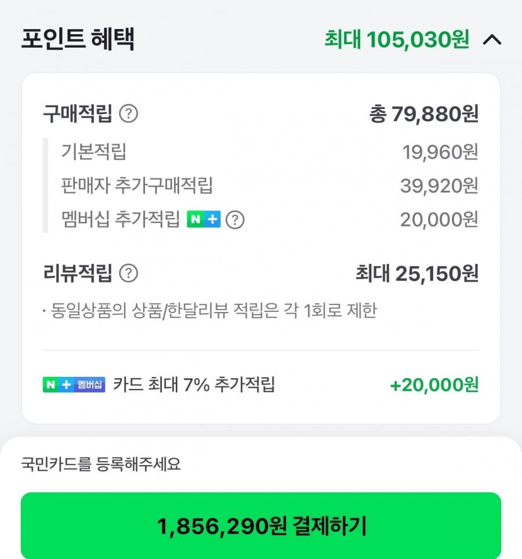This screenshot has width=522, height=559.
Task: Select the 포인트 혜택 heading
Action: pos(78,39)
